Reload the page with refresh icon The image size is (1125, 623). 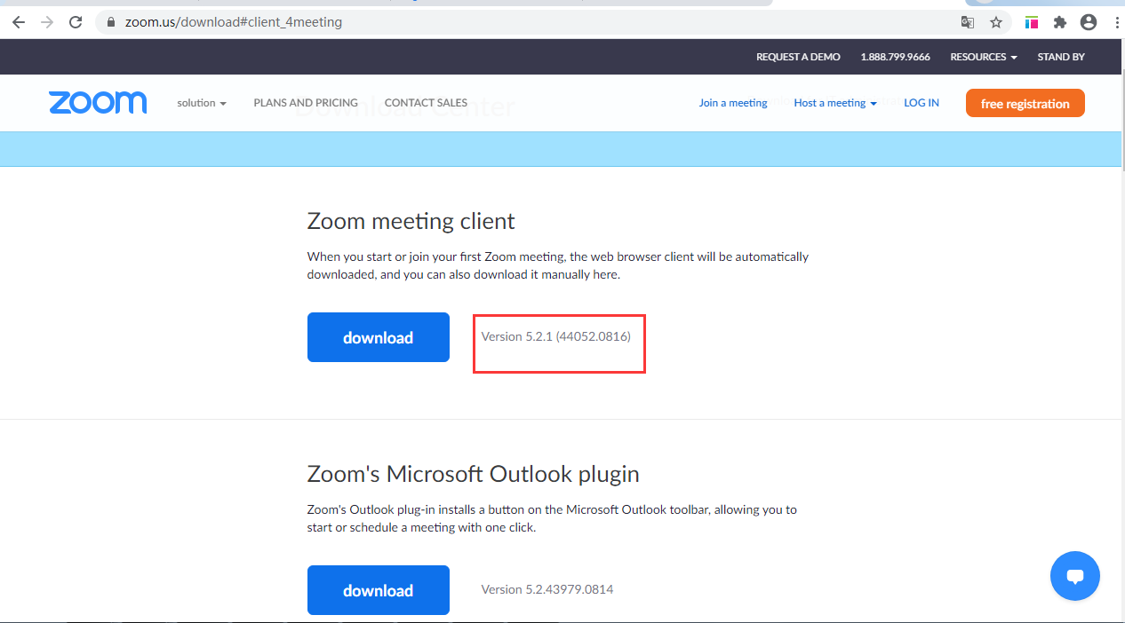[76, 22]
